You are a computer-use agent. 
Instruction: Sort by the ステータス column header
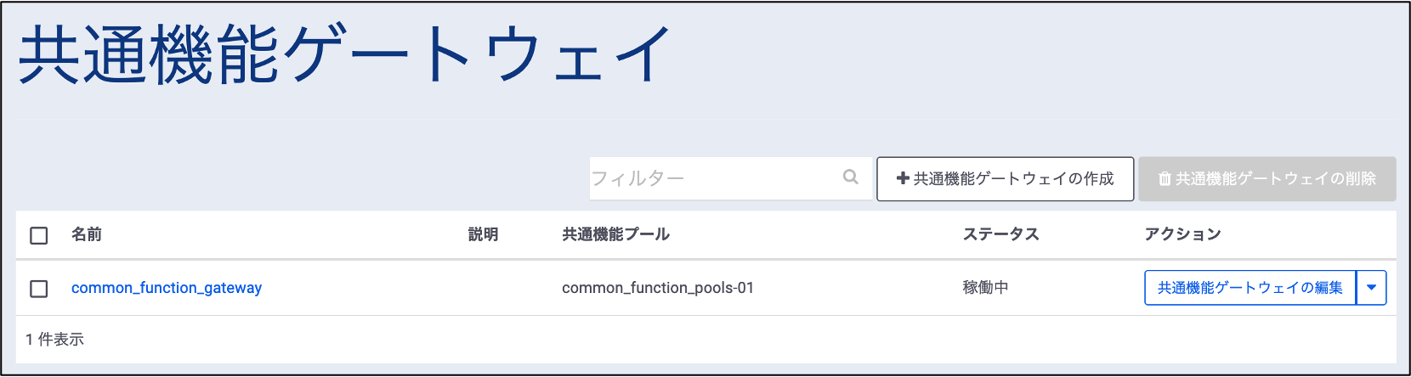1000,234
